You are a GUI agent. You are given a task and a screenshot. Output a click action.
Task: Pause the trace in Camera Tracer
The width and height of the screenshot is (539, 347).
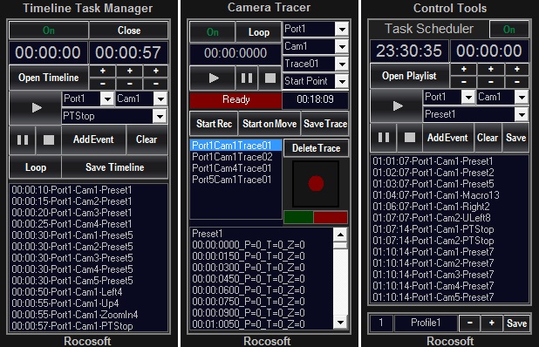click(247, 78)
